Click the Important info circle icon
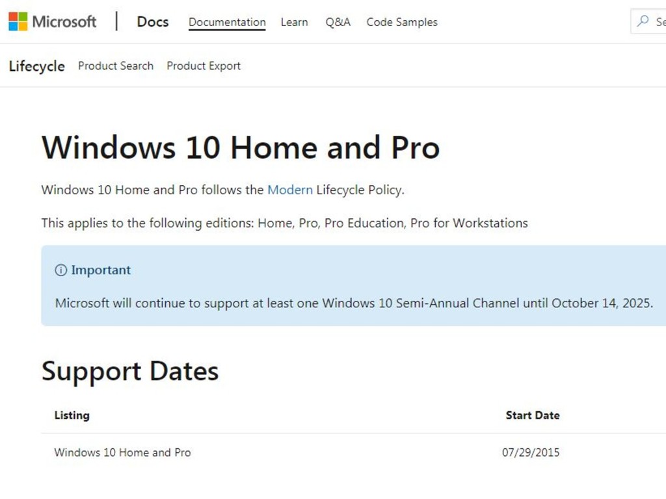Viewport: 666px width, 499px height. (60, 270)
